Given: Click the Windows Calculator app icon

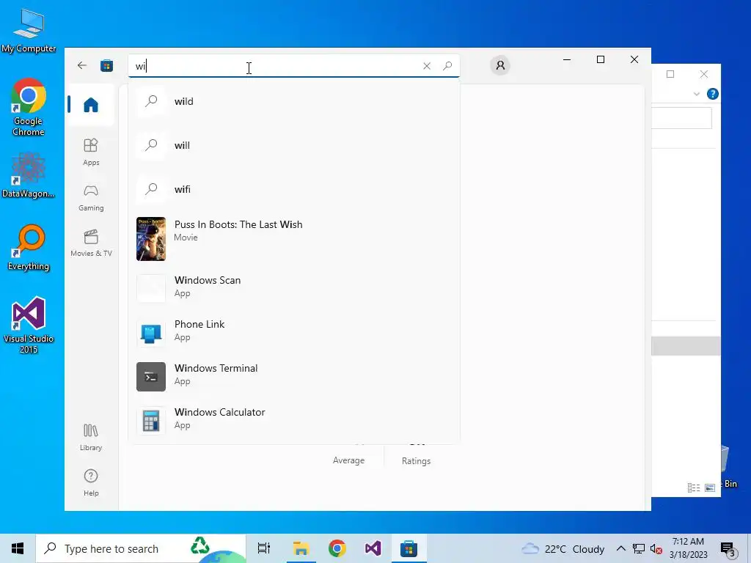Looking at the screenshot, I should click(151, 421).
